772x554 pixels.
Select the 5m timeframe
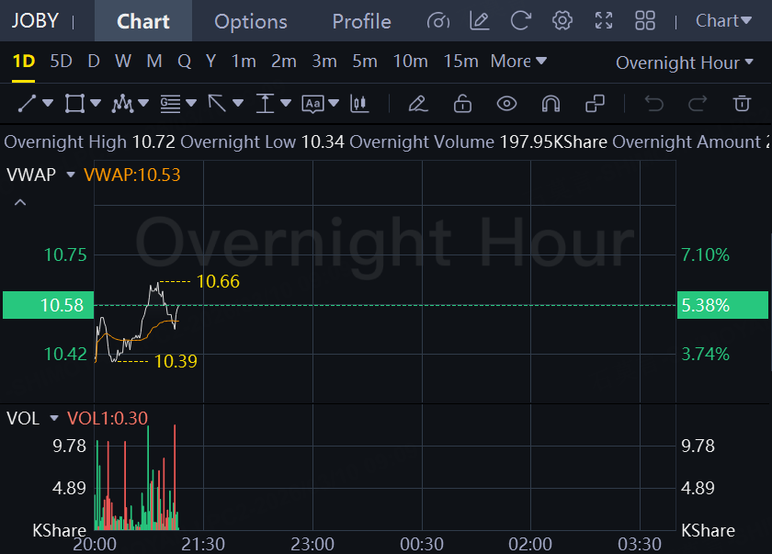coord(365,62)
